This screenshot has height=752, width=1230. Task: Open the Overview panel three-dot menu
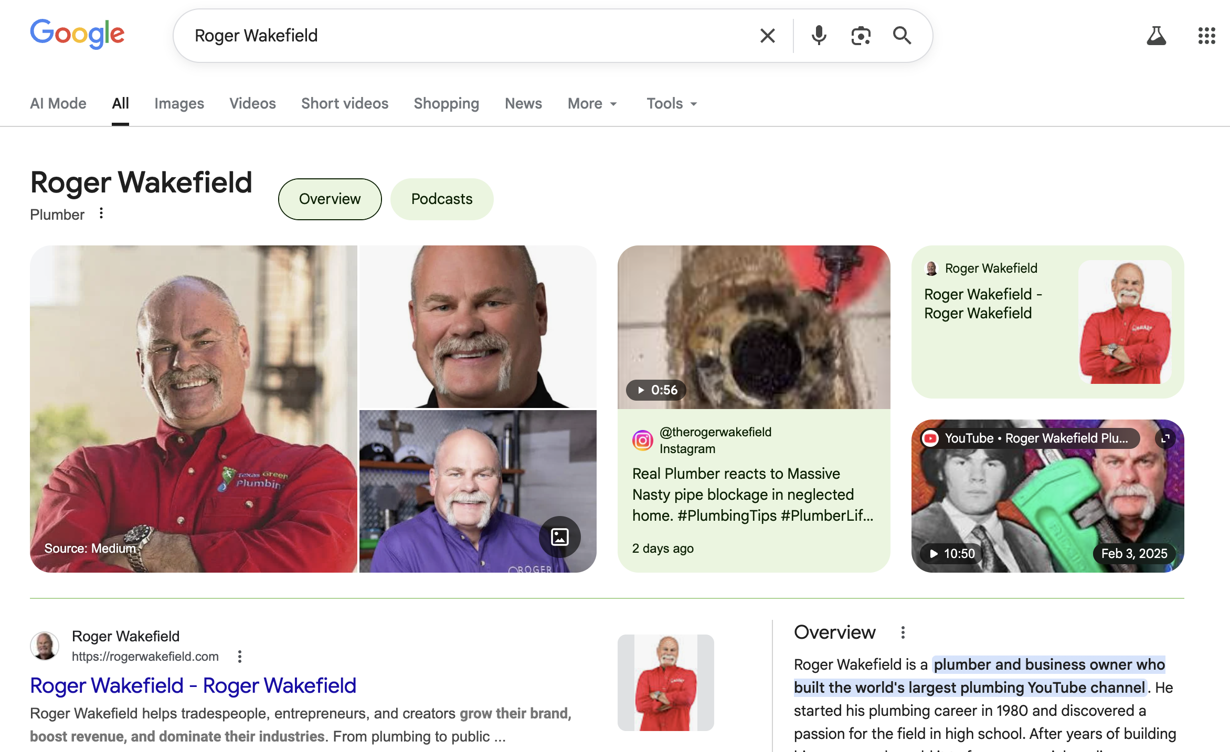pos(903,632)
